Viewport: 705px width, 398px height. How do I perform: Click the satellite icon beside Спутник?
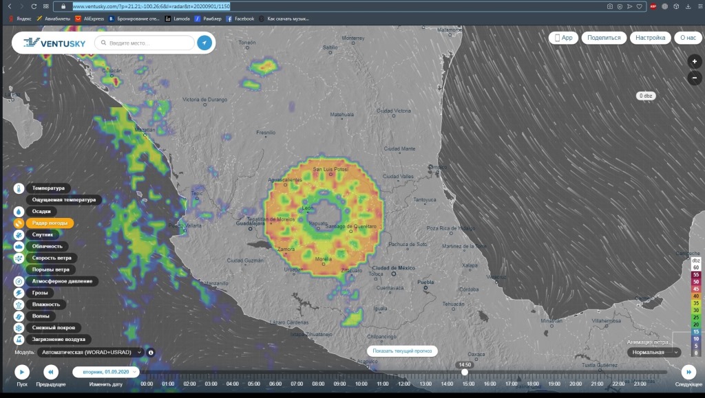pyautogui.click(x=19, y=234)
